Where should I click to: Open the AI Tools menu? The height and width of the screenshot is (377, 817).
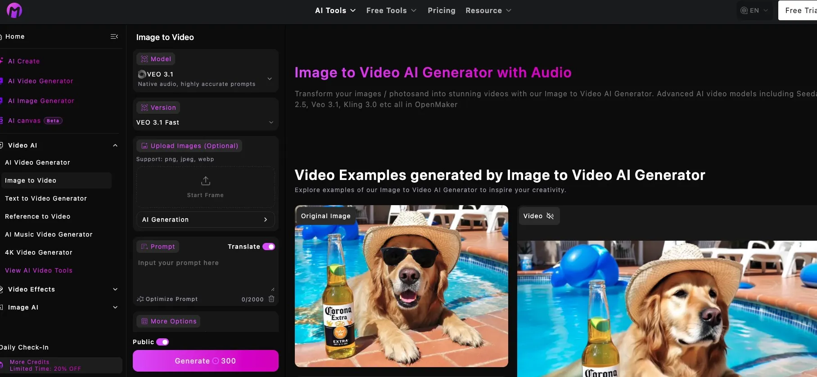335,10
